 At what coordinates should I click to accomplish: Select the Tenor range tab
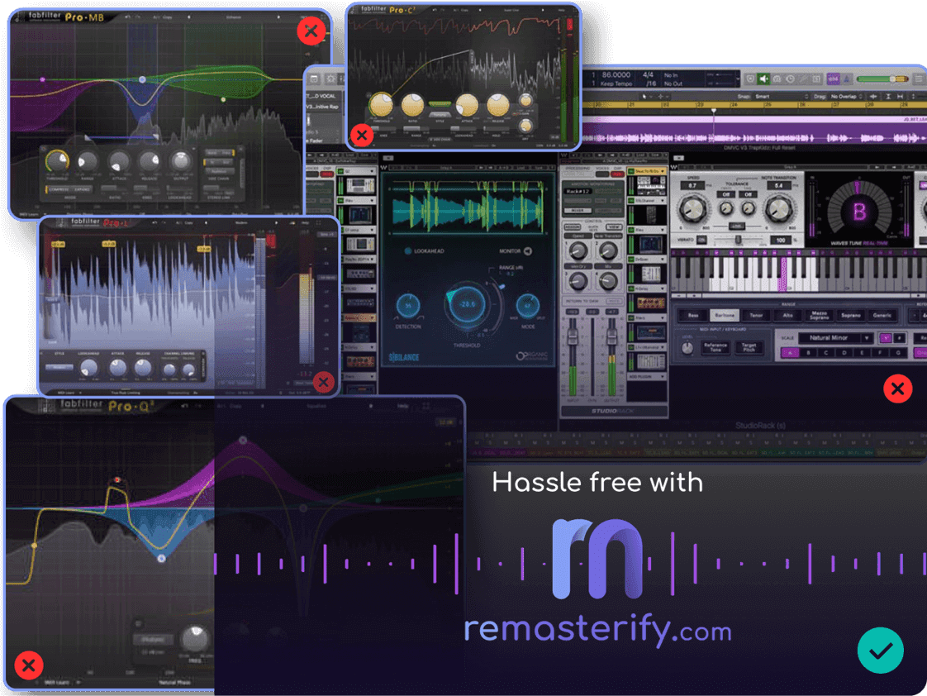tap(757, 316)
